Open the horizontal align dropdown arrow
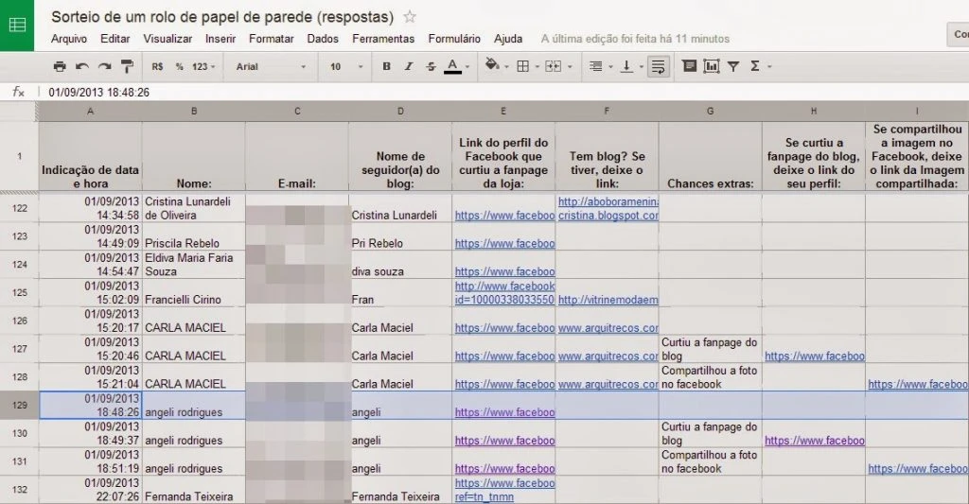The width and height of the screenshot is (969, 504). coord(610,67)
